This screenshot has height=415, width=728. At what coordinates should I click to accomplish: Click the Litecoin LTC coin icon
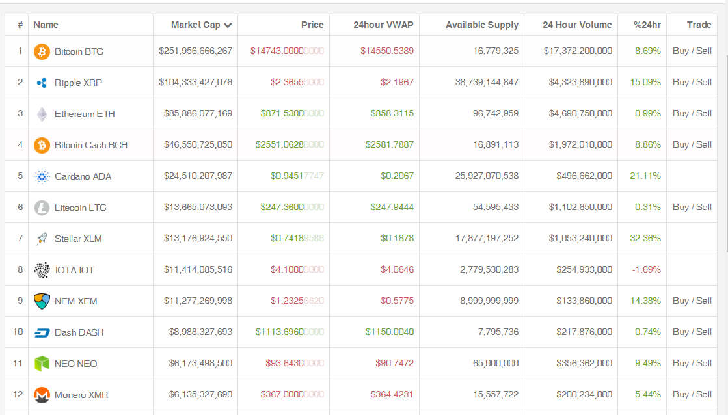[42, 207]
